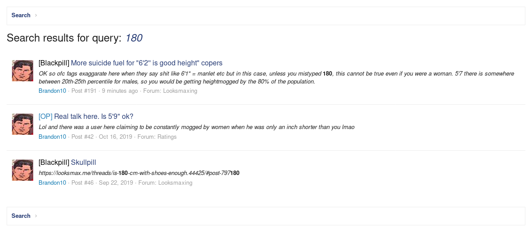Click the avatar beside the Skullpill thread

click(x=22, y=170)
